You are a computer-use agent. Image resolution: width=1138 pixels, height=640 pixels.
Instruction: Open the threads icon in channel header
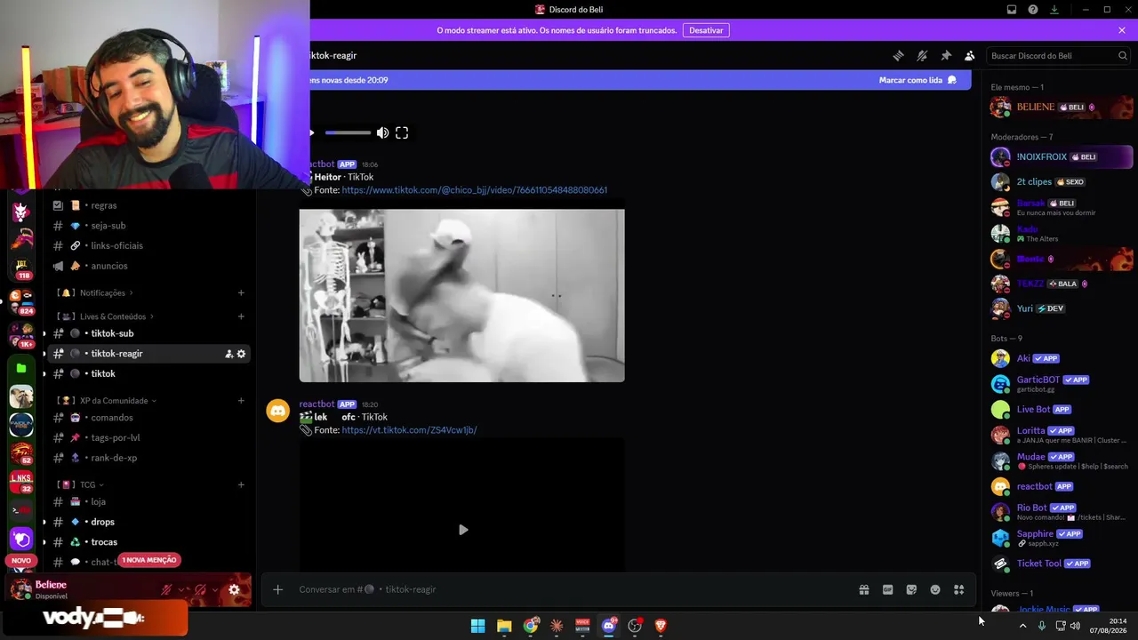pyautogui.click(x=898, y=56)
